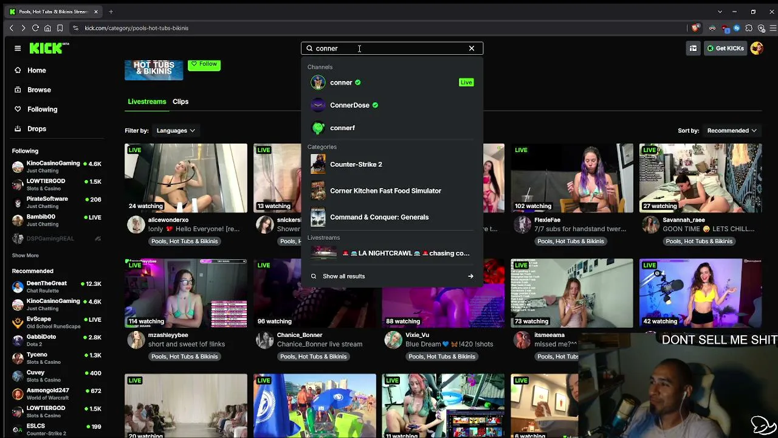The image size is (778, 438).
Task: Open the ConnerDose channel result
Action: [392, 105]
